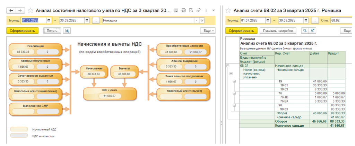
Task: Collapse the account 76 row group
Action: tap(234, 93)
